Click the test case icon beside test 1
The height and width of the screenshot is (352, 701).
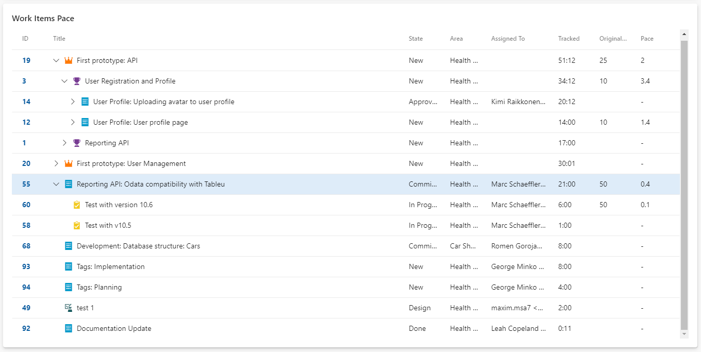point(69,308)
